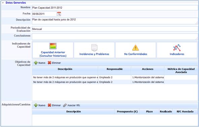Screen dimensions: 199x127
Task: Click in the empty Conclusiones text area
Action: [x=115, y=37]
